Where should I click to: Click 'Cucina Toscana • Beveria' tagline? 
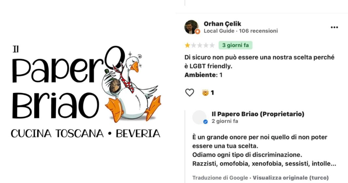tap(85, 133)
